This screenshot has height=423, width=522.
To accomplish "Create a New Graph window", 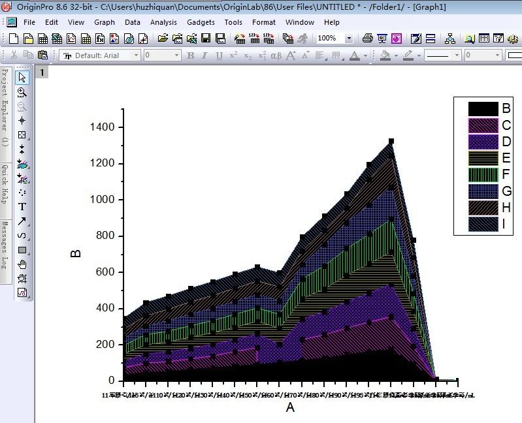I will tap(71, 39).
